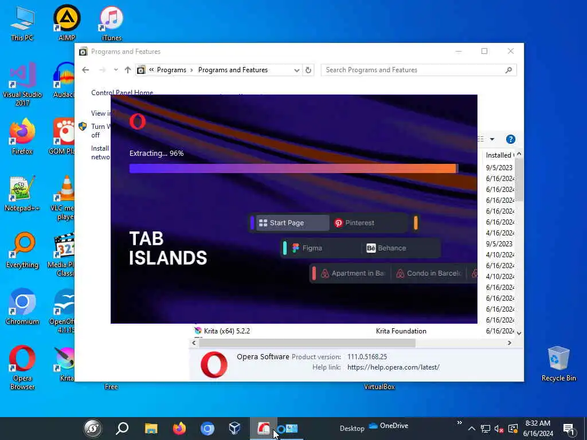The height and width of the screenshot is (440, 587).
Task: Open File Explorer from taskbar
Action: click(151, 428)
